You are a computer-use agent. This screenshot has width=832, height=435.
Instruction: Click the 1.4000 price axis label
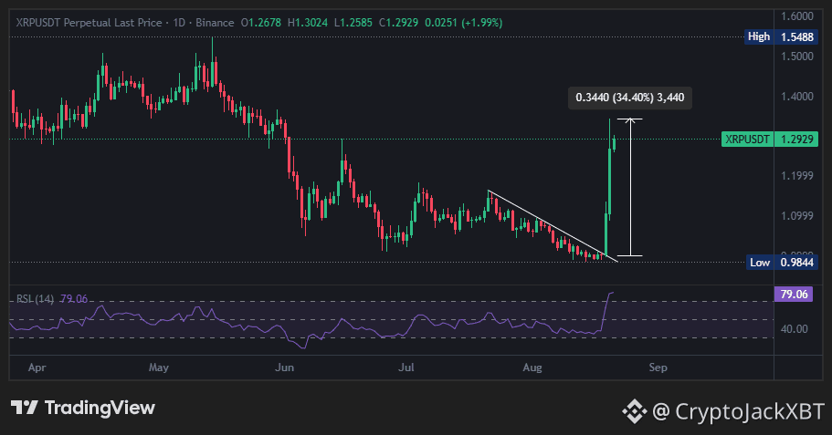[x=797, y=97]
